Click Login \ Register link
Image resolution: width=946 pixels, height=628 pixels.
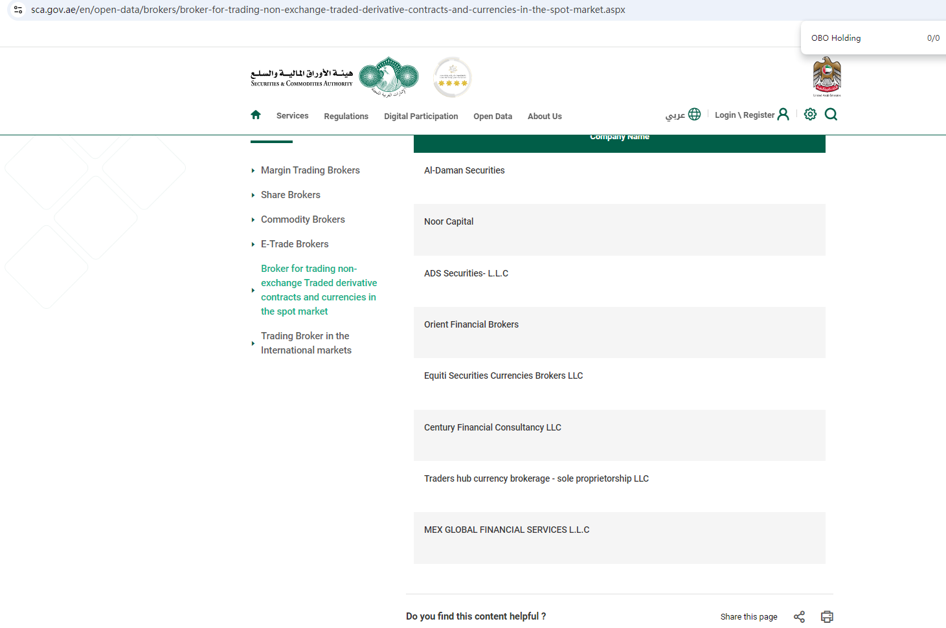(745, 115)
